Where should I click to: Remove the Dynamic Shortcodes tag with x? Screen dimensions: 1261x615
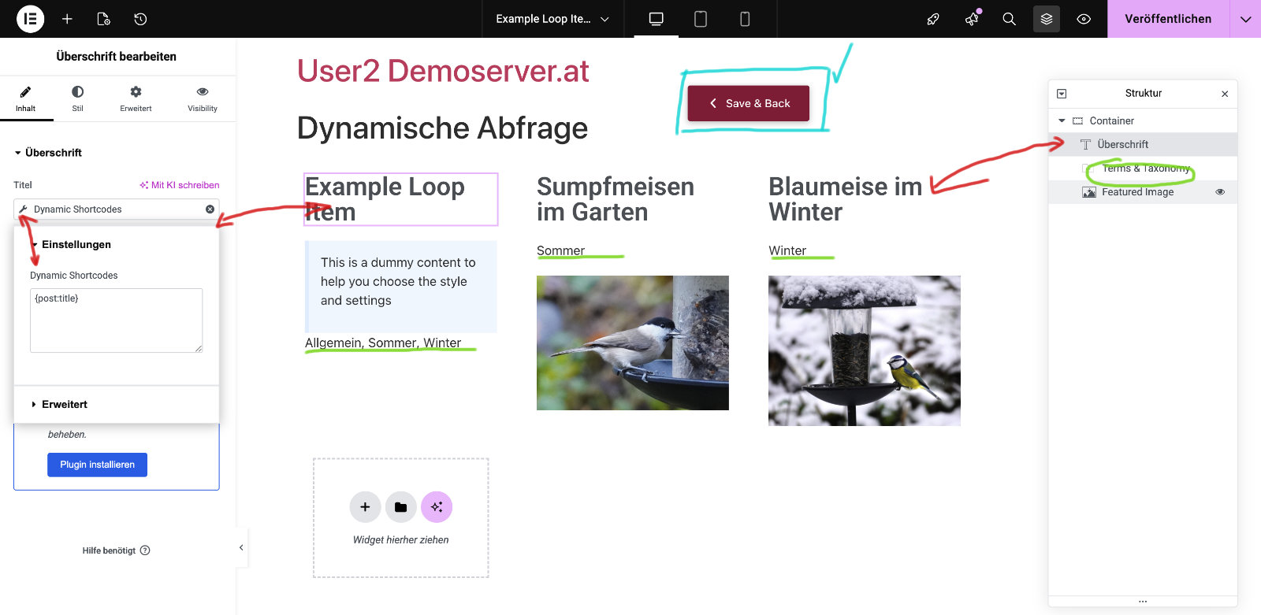(210, 209)
